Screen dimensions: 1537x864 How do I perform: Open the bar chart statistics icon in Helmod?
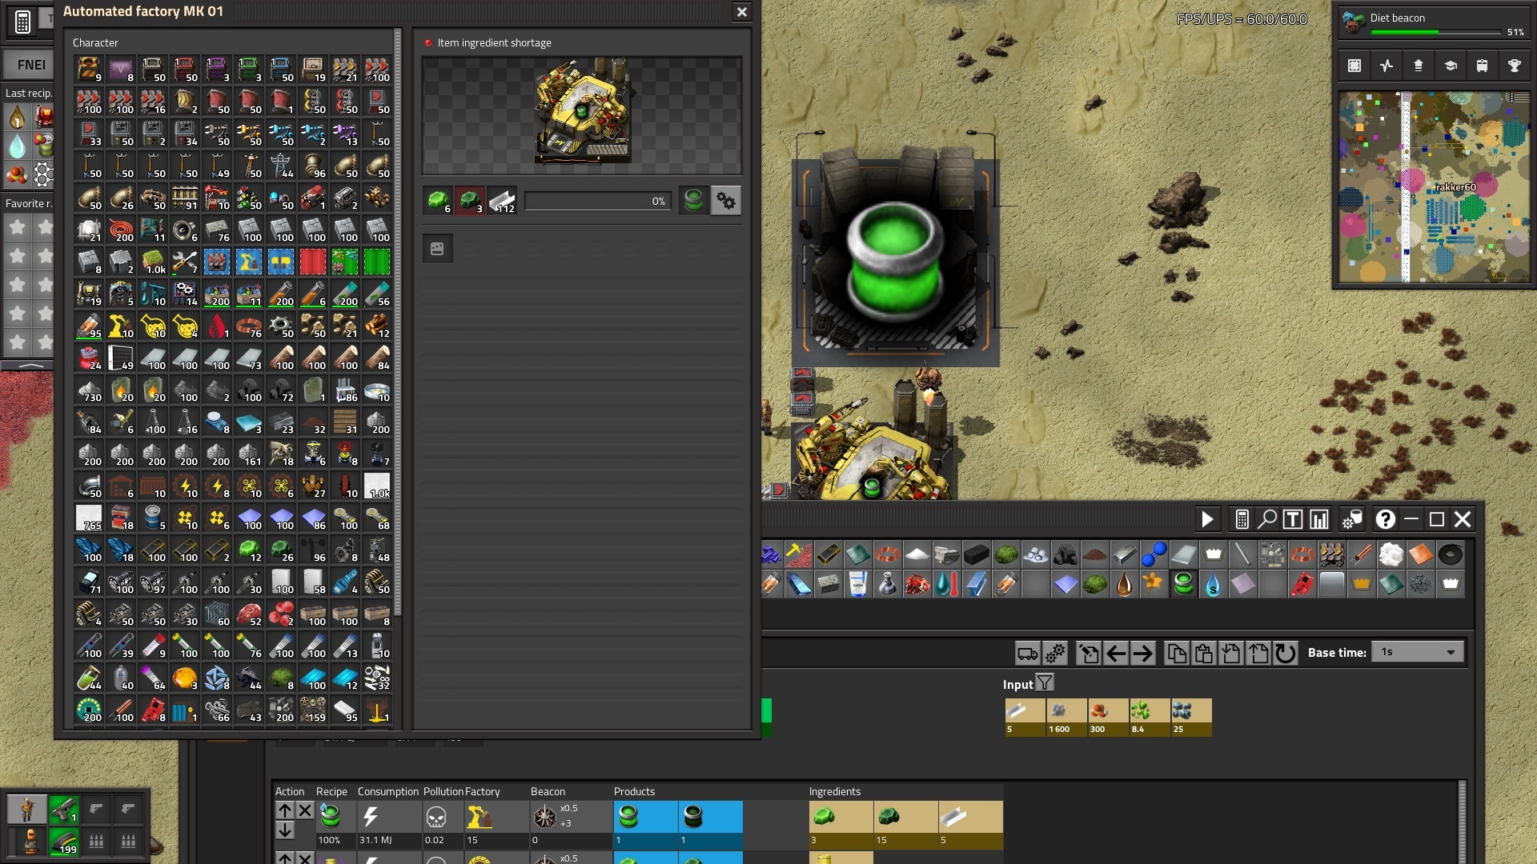[1318, 520]
